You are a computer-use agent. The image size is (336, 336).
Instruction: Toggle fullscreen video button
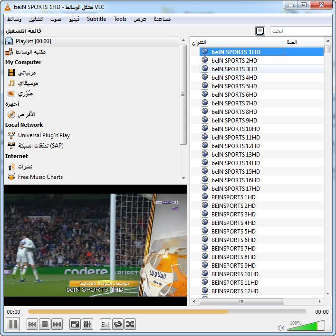click(75, 324)
